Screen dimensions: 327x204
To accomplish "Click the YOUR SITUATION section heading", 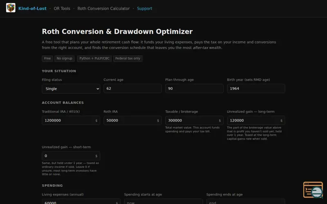I will point(59,71).
